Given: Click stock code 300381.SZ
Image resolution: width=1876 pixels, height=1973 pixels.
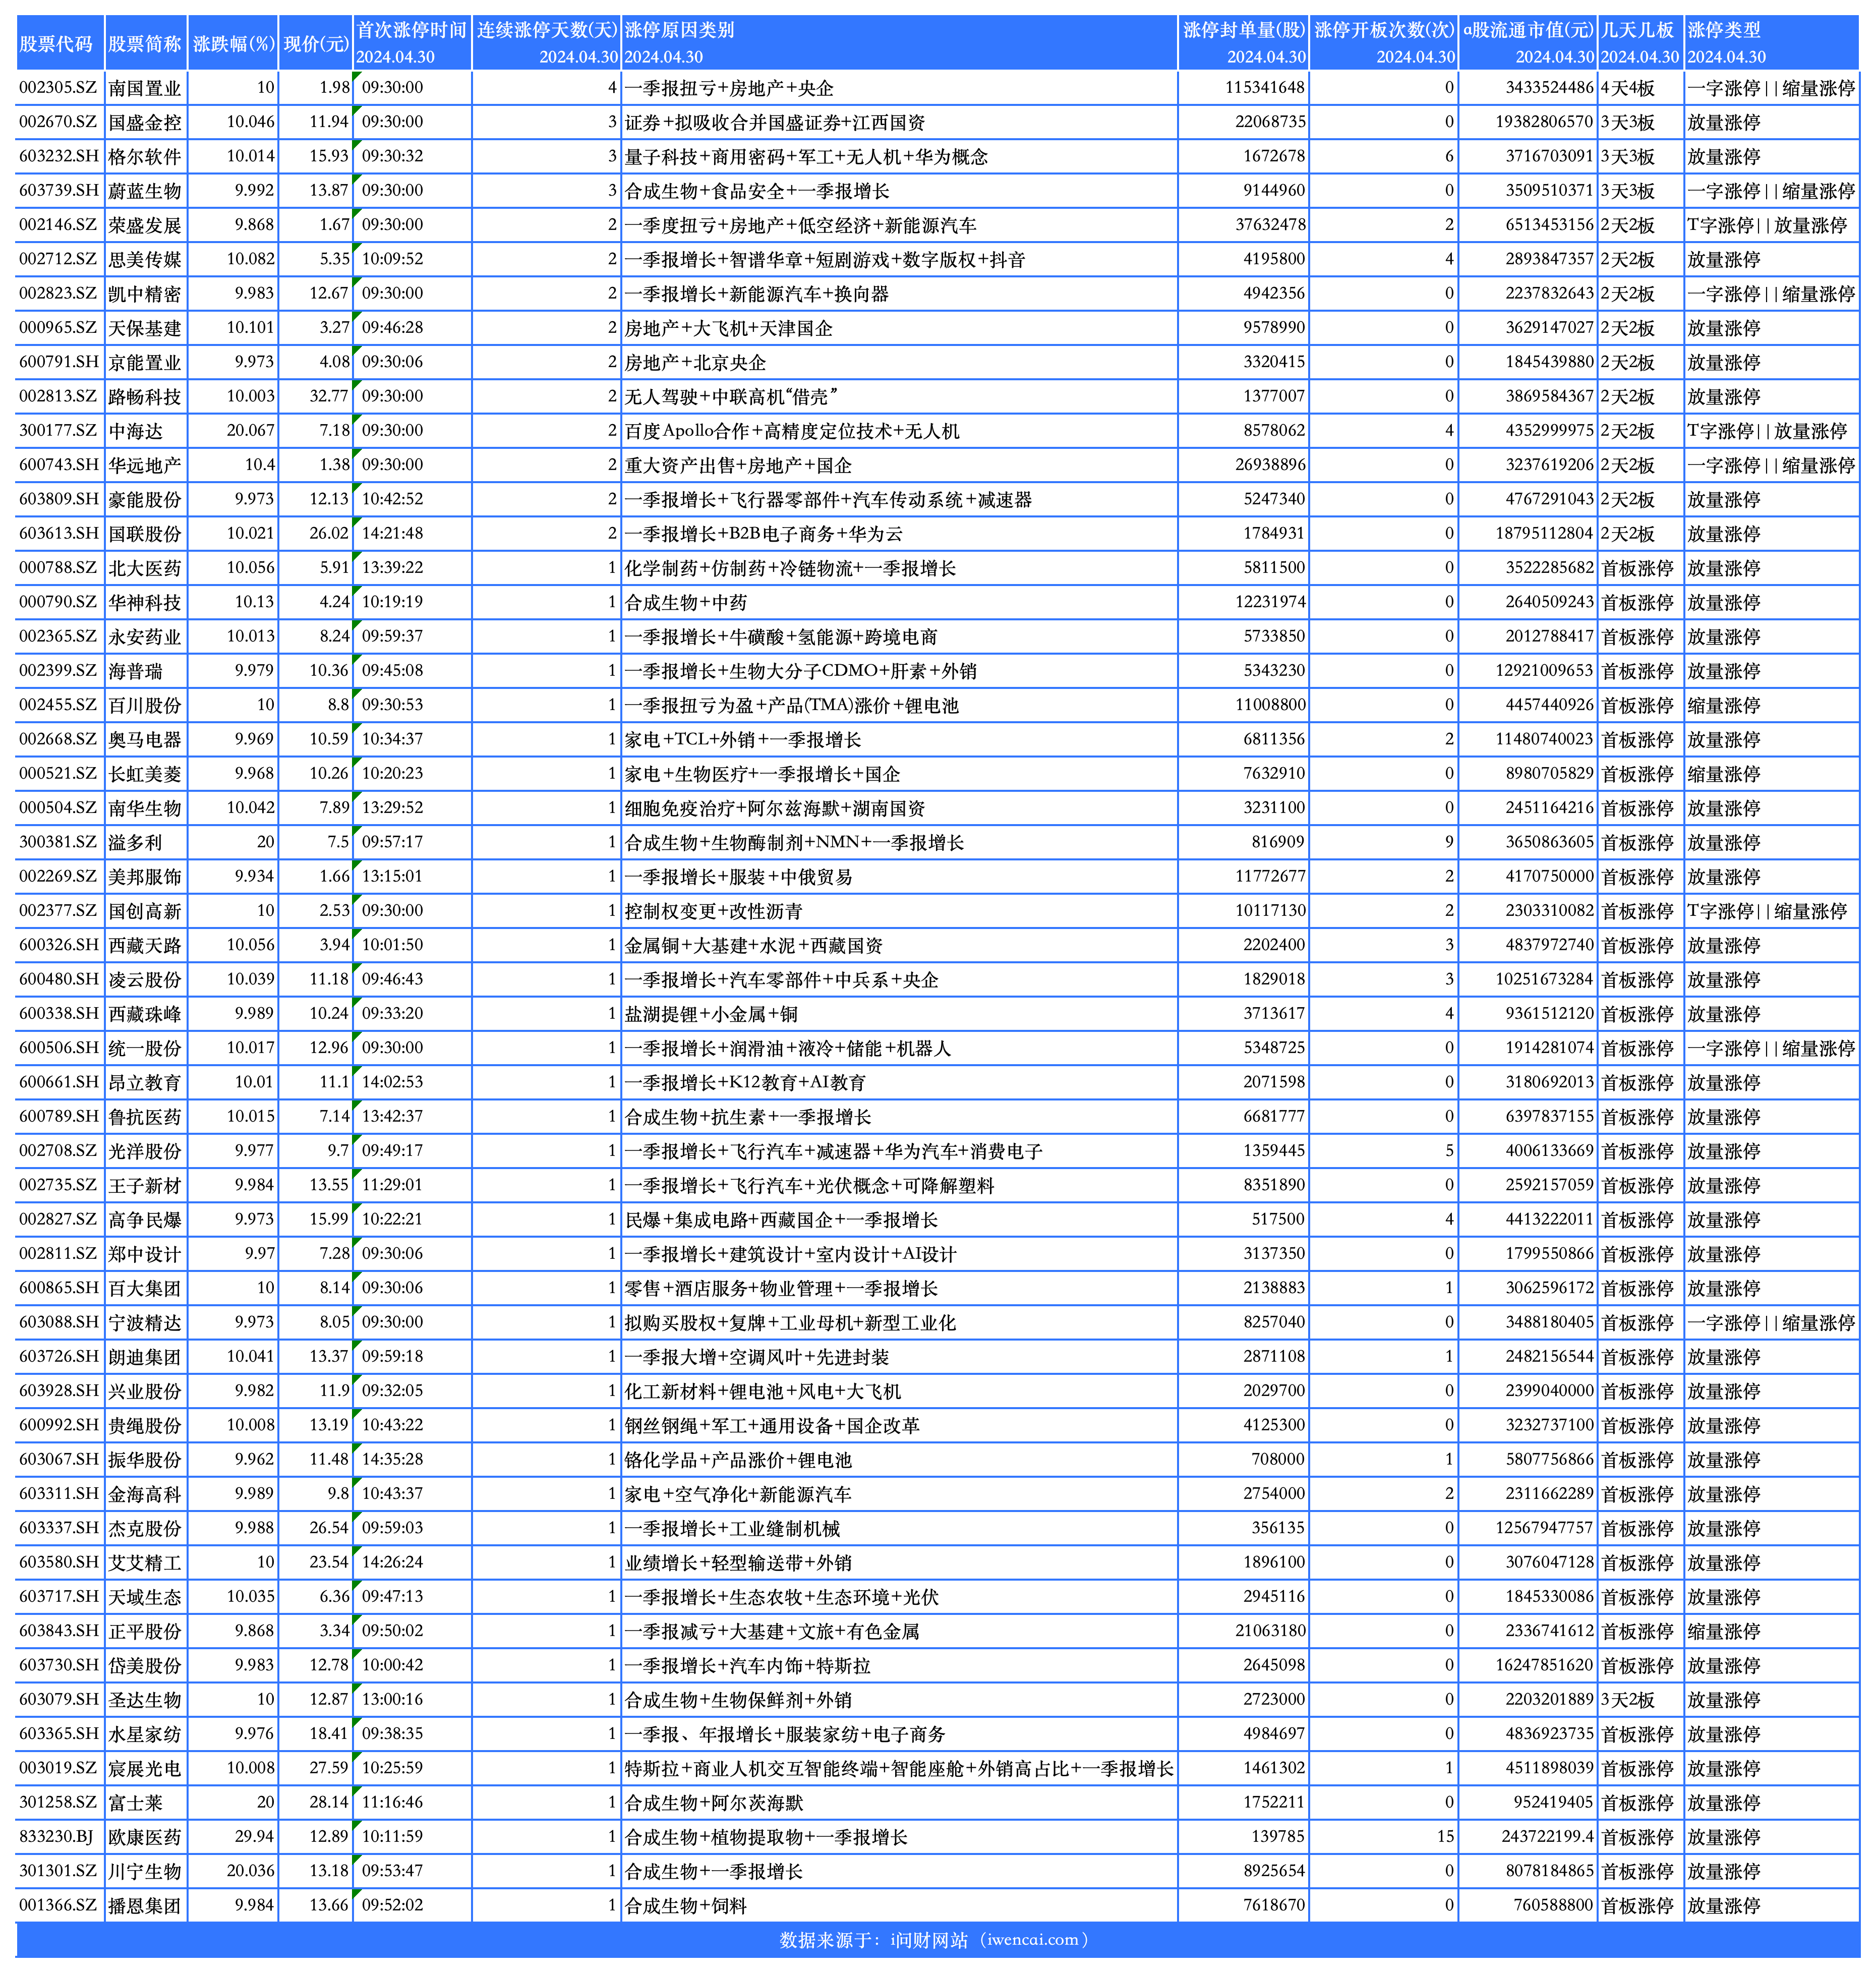Looking at the screenshot, I should coord(58,842).
